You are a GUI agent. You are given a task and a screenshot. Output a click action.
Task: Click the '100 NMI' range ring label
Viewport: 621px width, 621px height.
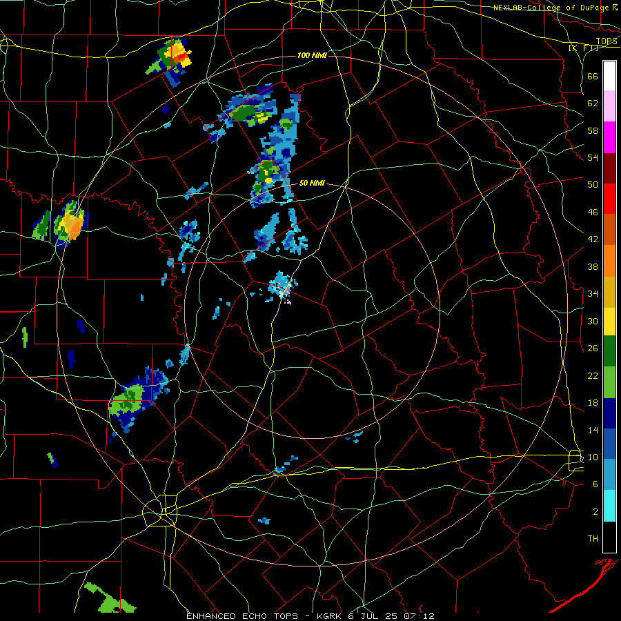(x=312, y=55)
